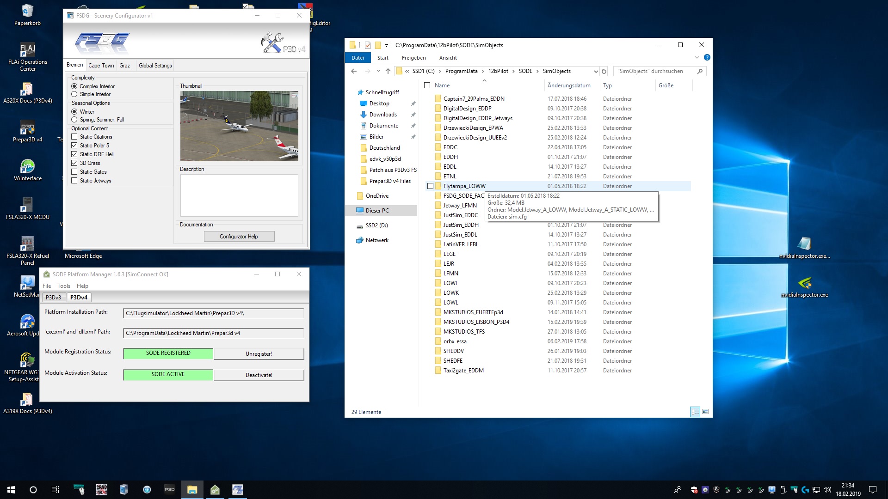Select Simple Interior radio button
This screenshot has width=888, height=499.
pyautogui.click(x=74, y=94)
